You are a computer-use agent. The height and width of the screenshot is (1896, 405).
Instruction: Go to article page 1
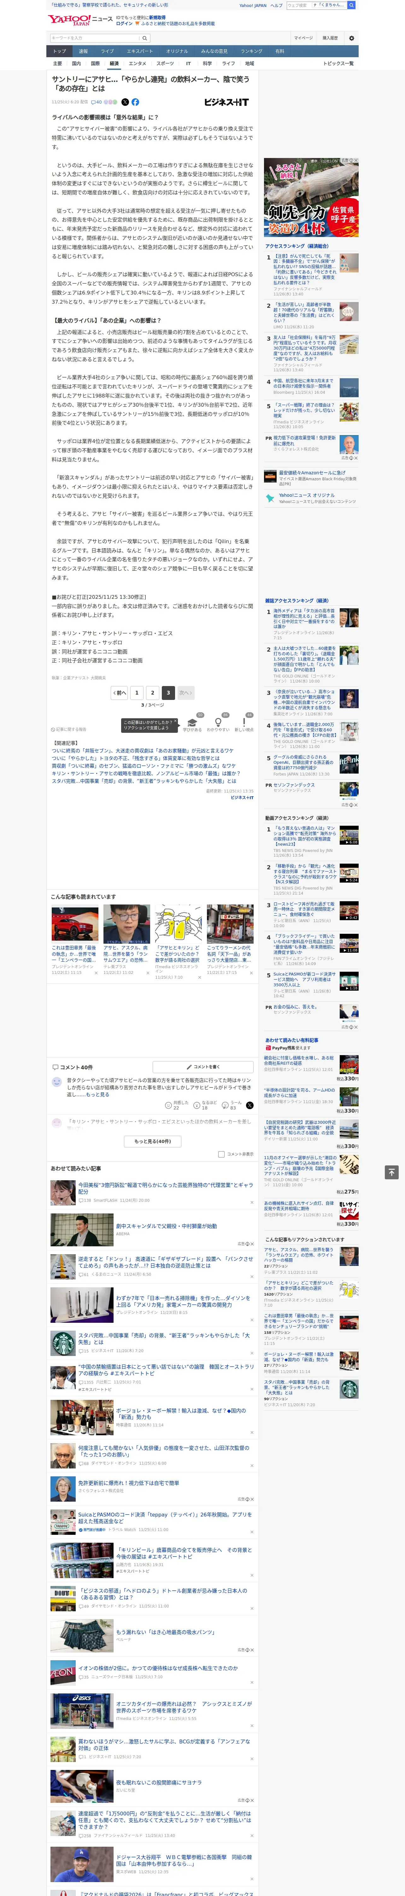pos(137,693)
